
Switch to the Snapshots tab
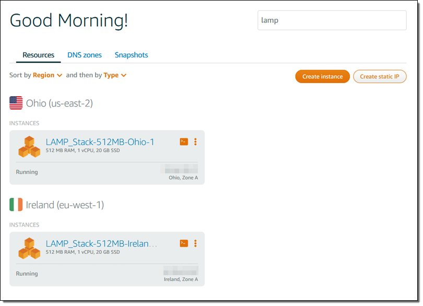131,55
